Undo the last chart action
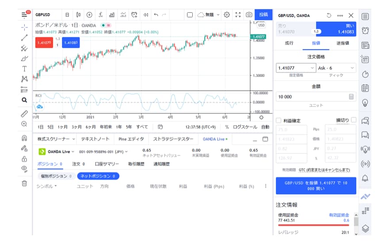389x245 pixels. [x=156, y=15]
